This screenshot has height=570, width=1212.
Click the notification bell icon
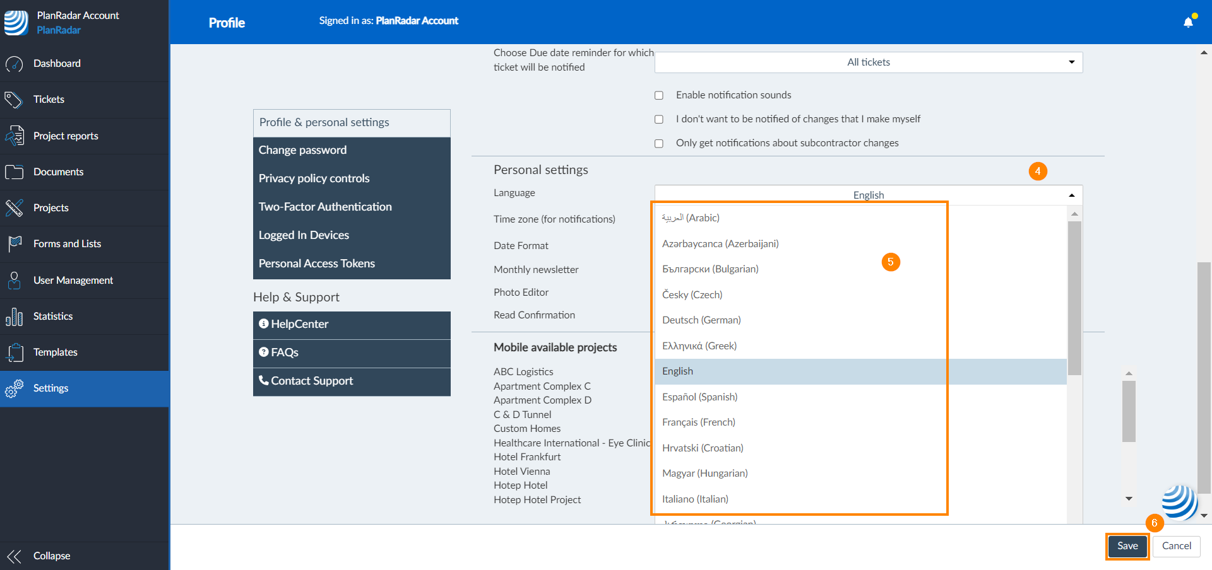[1188, 22]
